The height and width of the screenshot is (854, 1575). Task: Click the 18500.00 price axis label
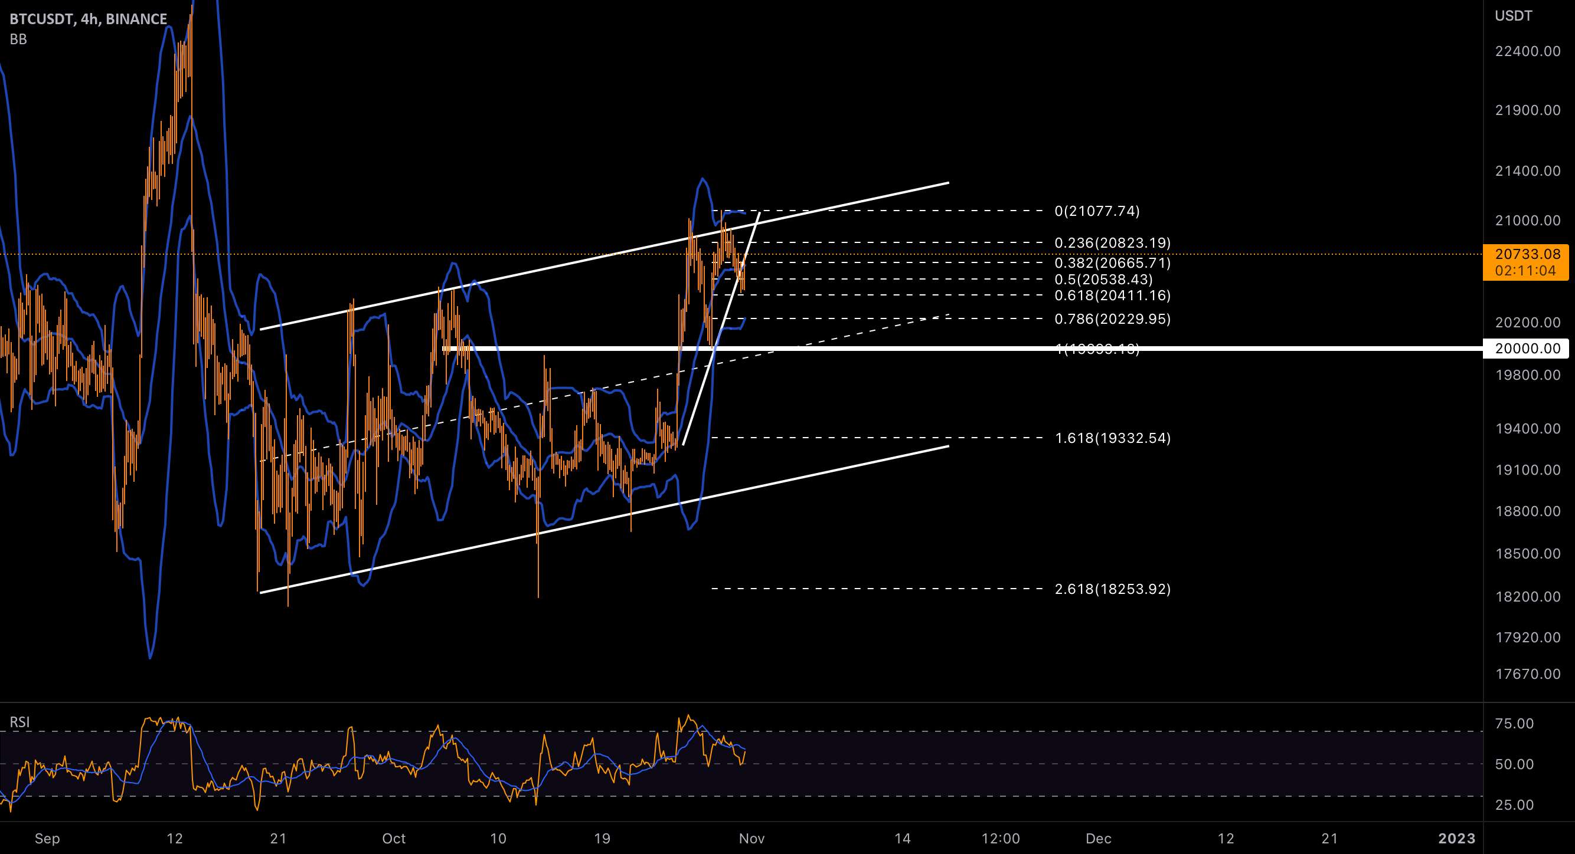coord(1527,553)
